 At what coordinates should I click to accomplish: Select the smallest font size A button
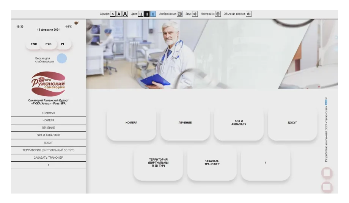point(113,14)
